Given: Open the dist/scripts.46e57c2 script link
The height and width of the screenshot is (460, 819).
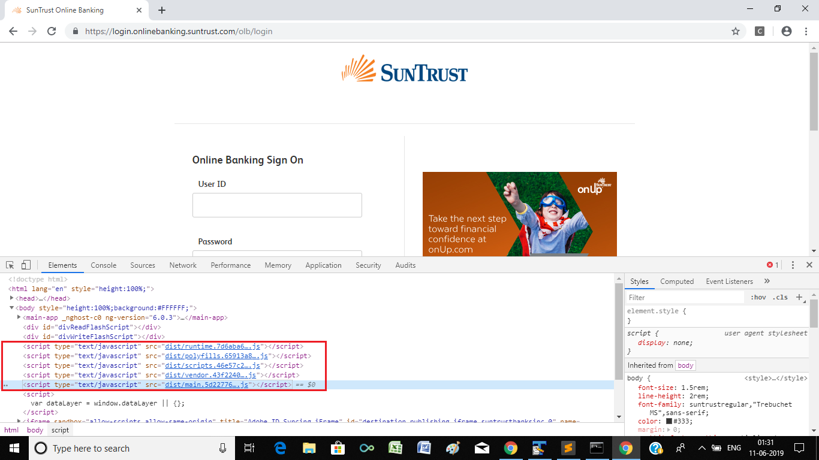Looking at the screenshot, I should (x=213, y=365).
